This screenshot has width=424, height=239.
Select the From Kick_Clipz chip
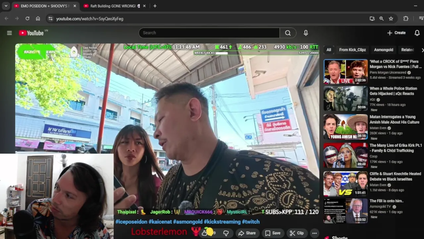coord(352,50)
